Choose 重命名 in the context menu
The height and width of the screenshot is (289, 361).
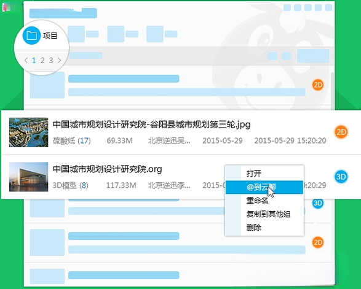(264, 201)
